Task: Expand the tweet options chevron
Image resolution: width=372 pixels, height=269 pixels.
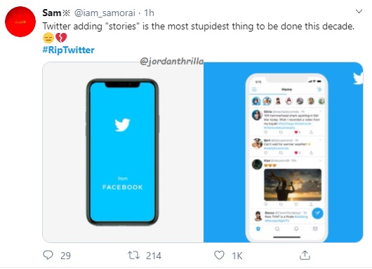Action: [359, 11]
